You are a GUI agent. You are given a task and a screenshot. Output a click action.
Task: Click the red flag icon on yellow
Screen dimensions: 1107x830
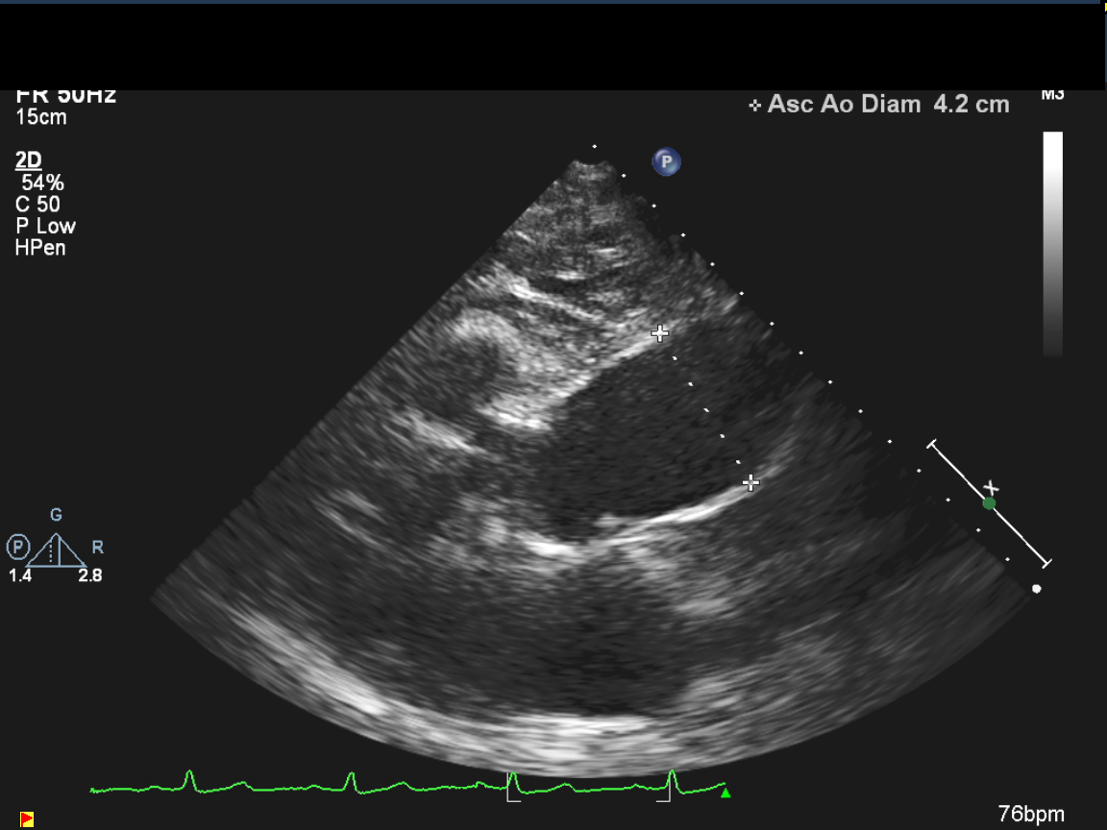[x=27, y=818]
